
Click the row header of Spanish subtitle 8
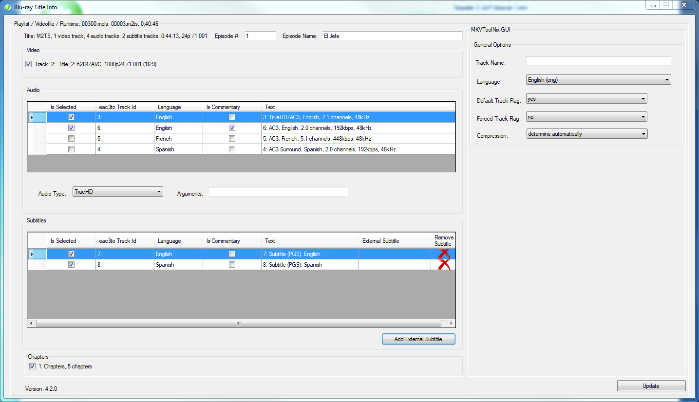click(37, 265)
